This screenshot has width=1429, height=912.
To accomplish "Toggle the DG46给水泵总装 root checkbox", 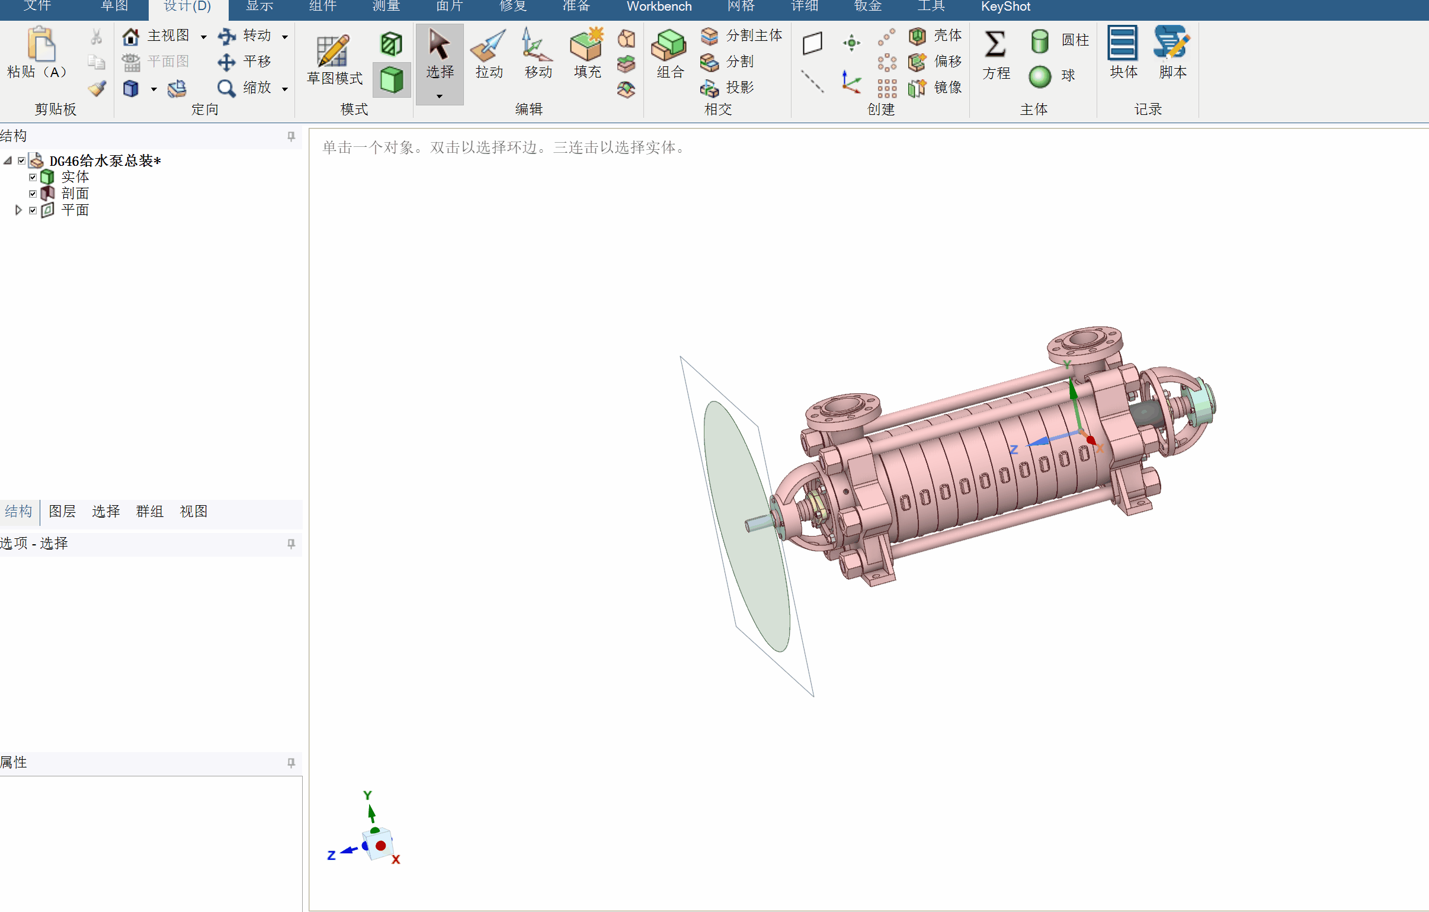I will click(21, 160).
